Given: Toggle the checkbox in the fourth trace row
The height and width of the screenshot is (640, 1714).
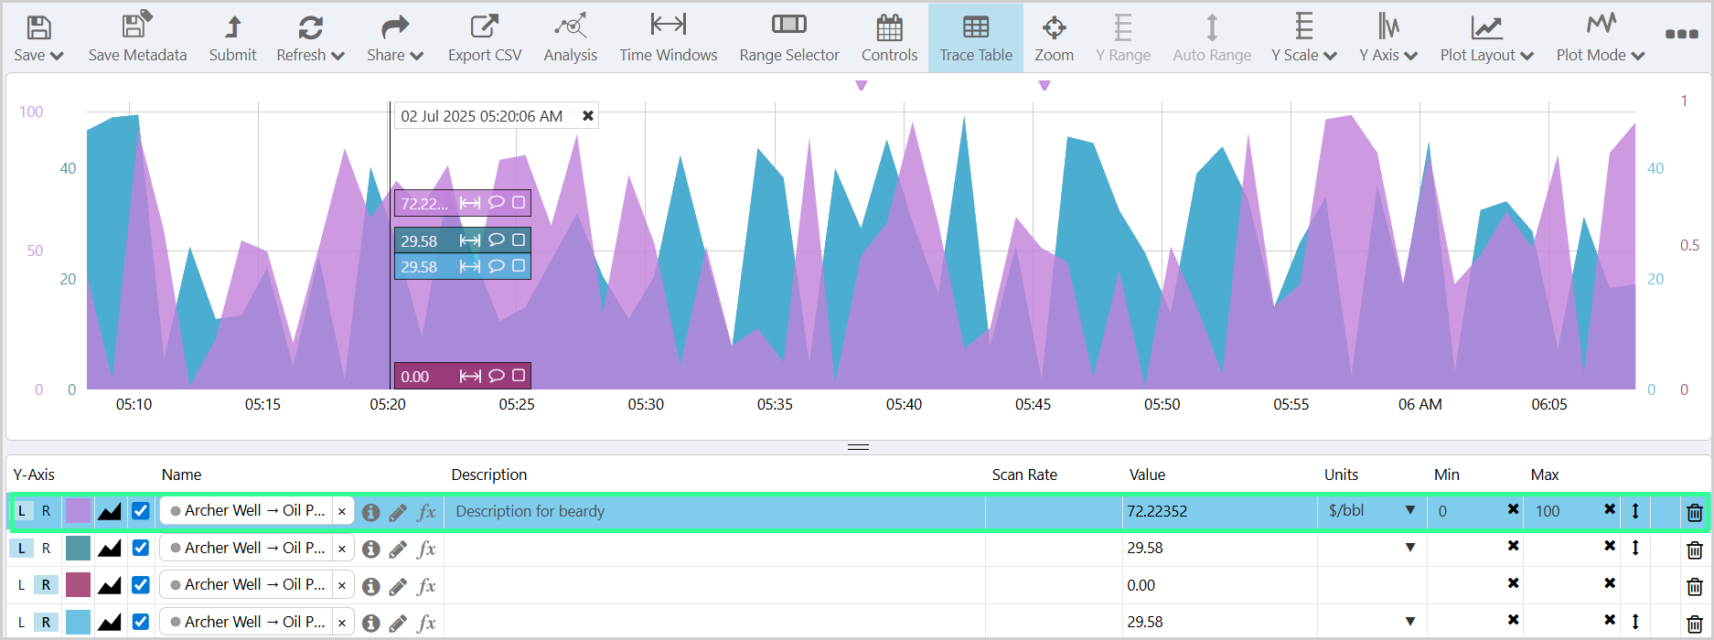Looking at the screenshot, I should 140,622.
